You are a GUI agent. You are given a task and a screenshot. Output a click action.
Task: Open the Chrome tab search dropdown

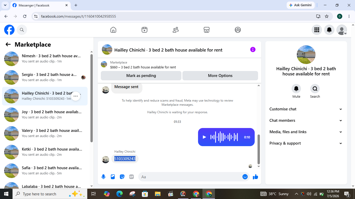click(5, 5)
